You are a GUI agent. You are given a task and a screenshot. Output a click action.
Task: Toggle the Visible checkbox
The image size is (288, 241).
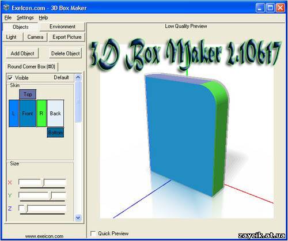pyautogui.click(x=10, y=78)
